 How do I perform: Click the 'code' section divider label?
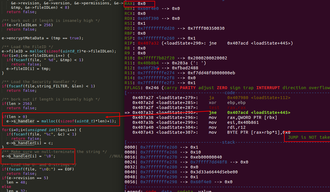[230, 93]
